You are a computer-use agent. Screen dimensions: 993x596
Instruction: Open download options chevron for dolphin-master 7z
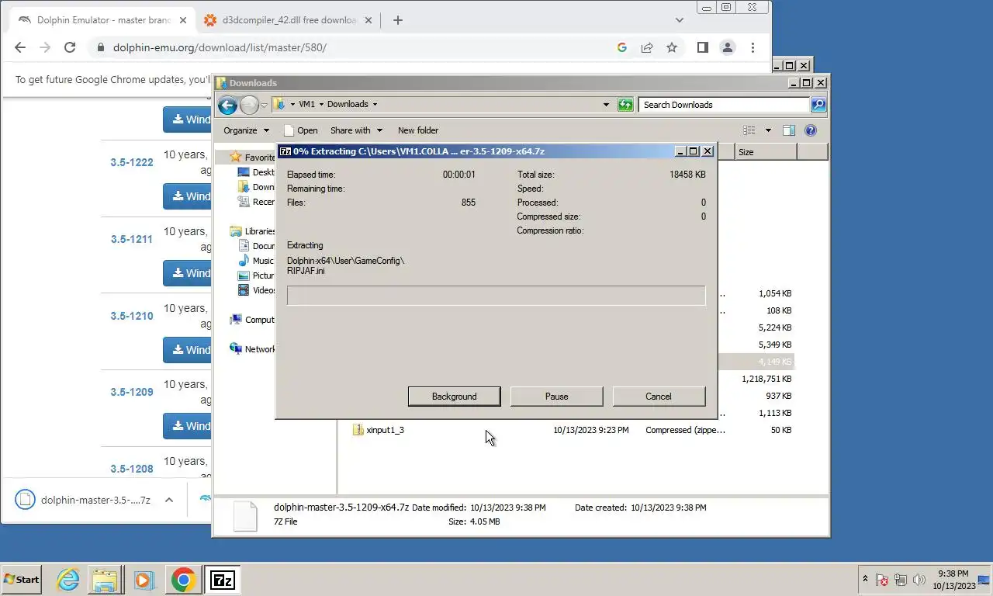click(x=168, y=501)
